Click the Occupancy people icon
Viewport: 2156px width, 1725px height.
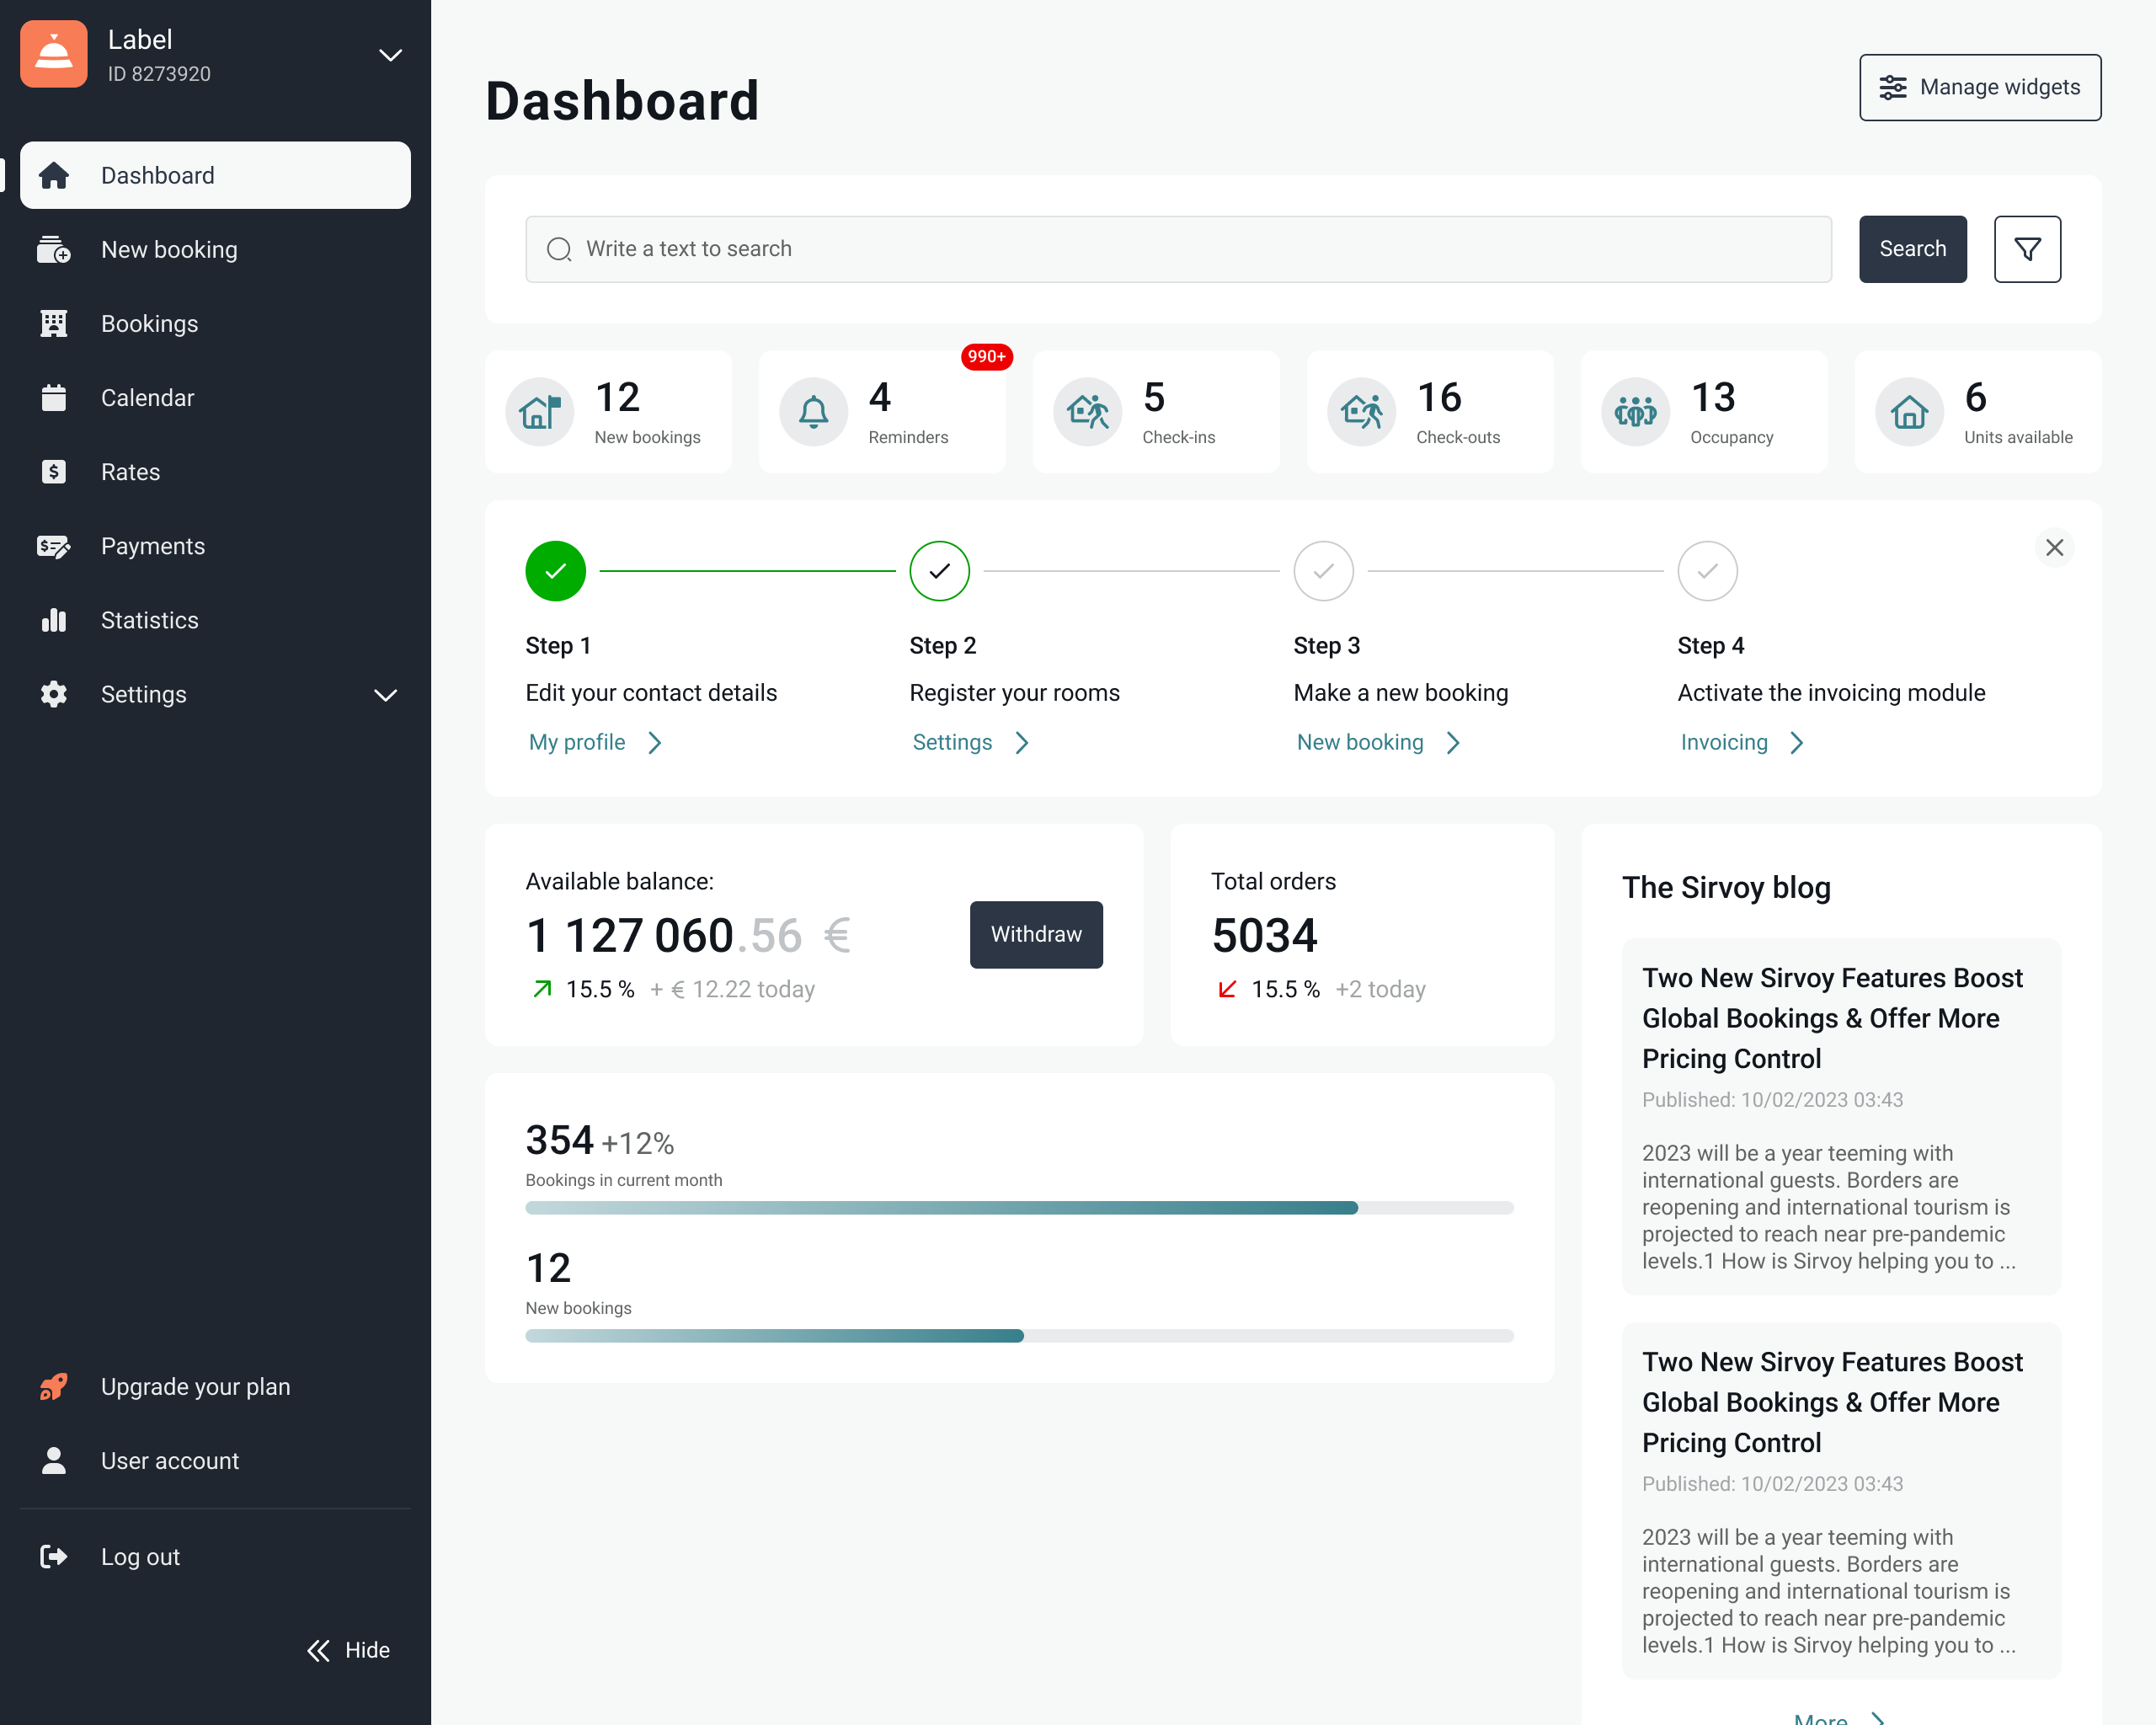(x=1636, y=411)
